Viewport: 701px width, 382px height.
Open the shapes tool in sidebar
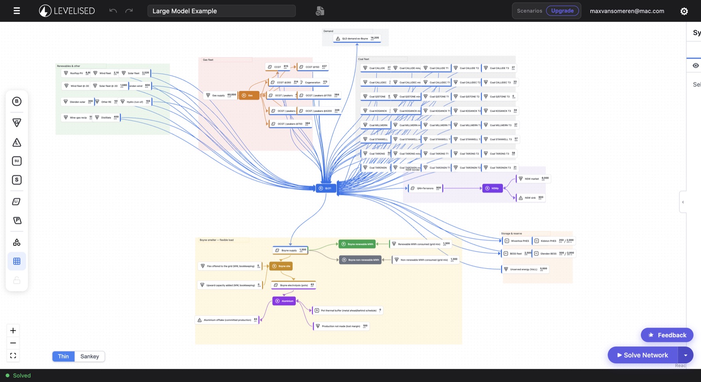pos(17,242)
